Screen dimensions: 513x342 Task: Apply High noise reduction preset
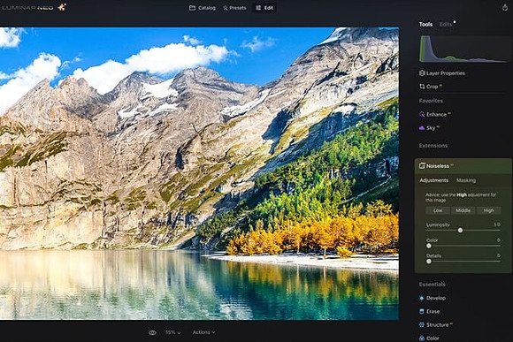[488, 210]
